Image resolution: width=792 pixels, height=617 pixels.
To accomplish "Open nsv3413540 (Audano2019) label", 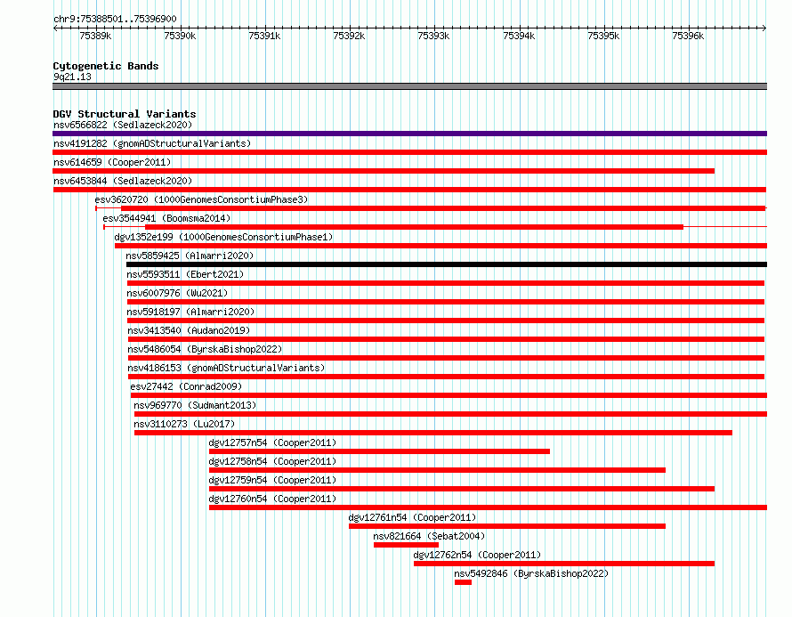I will click(x=189, y=330).
